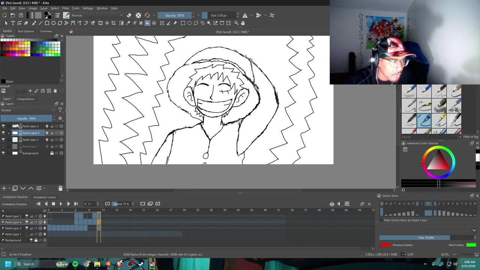
Task: Select the Transform tool
Action: (100, 23)
